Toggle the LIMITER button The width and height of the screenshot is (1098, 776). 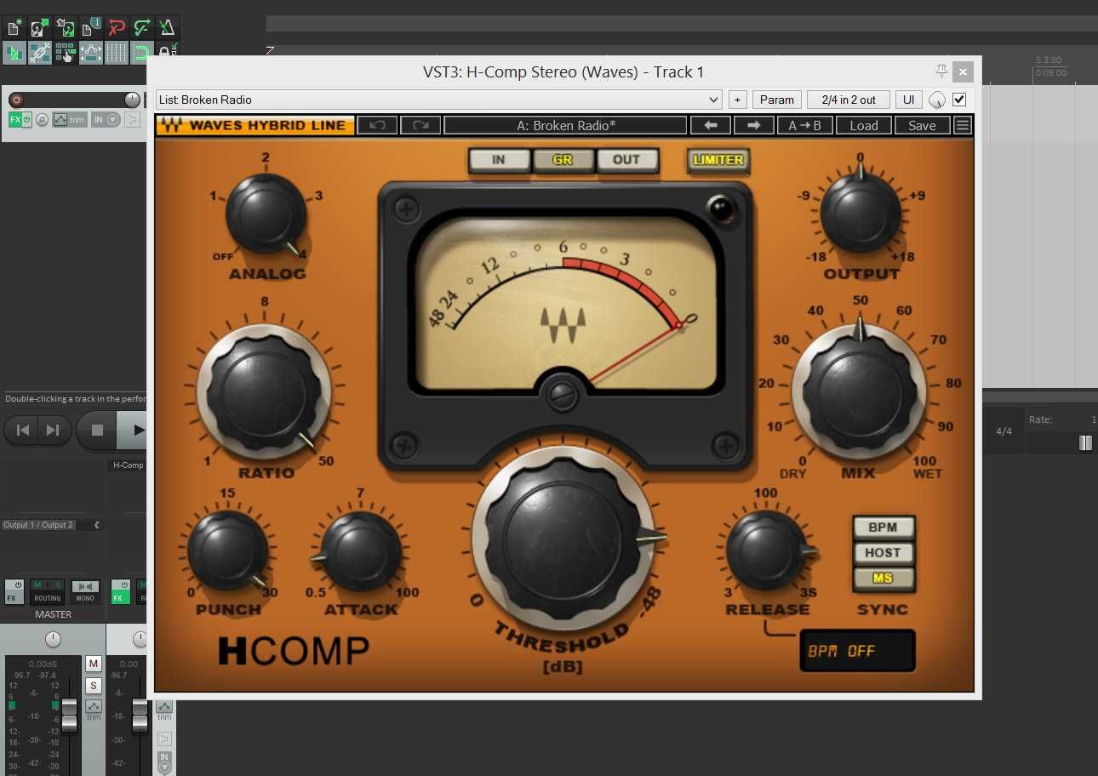718,160
